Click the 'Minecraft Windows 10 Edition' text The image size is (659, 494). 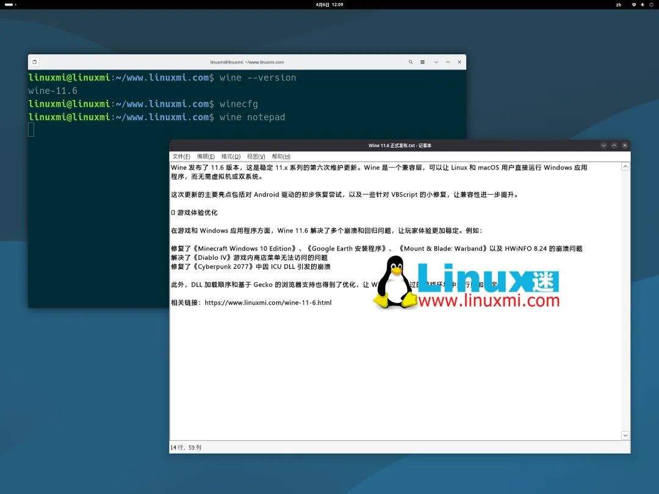point(247,249)
